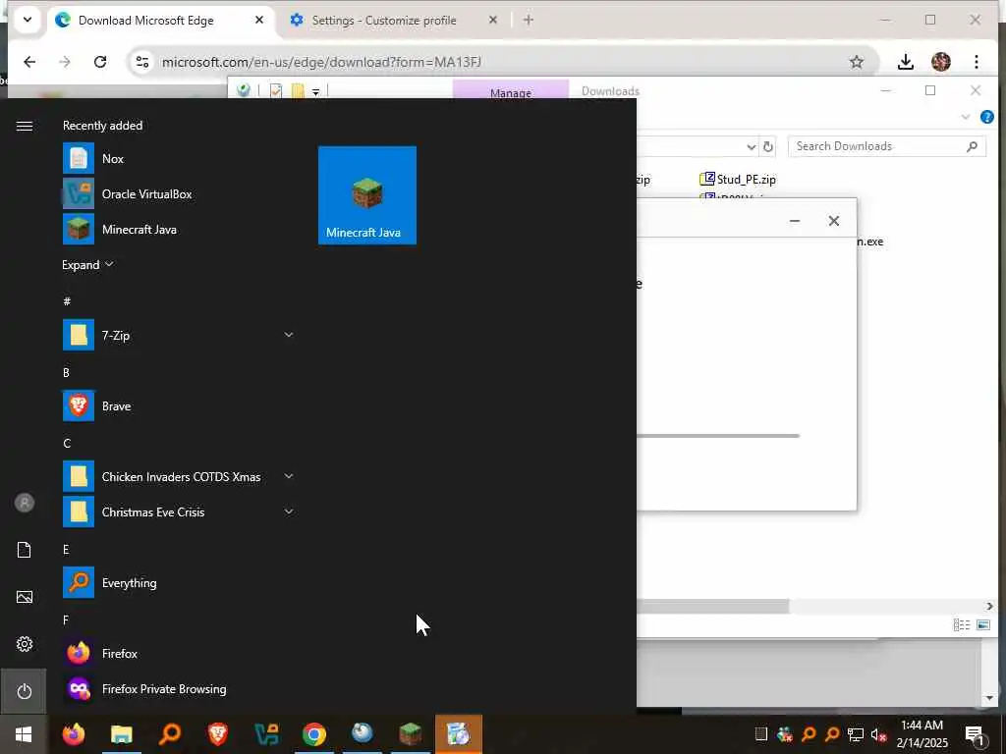
Task: Open Minecraft from the taskbar
Action: (410, 734)
